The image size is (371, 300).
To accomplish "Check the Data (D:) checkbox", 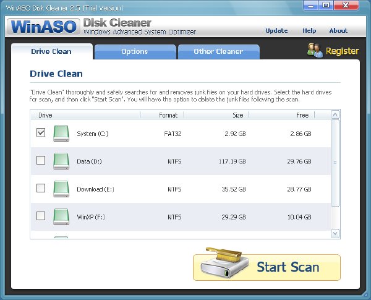I will point(41,160).
